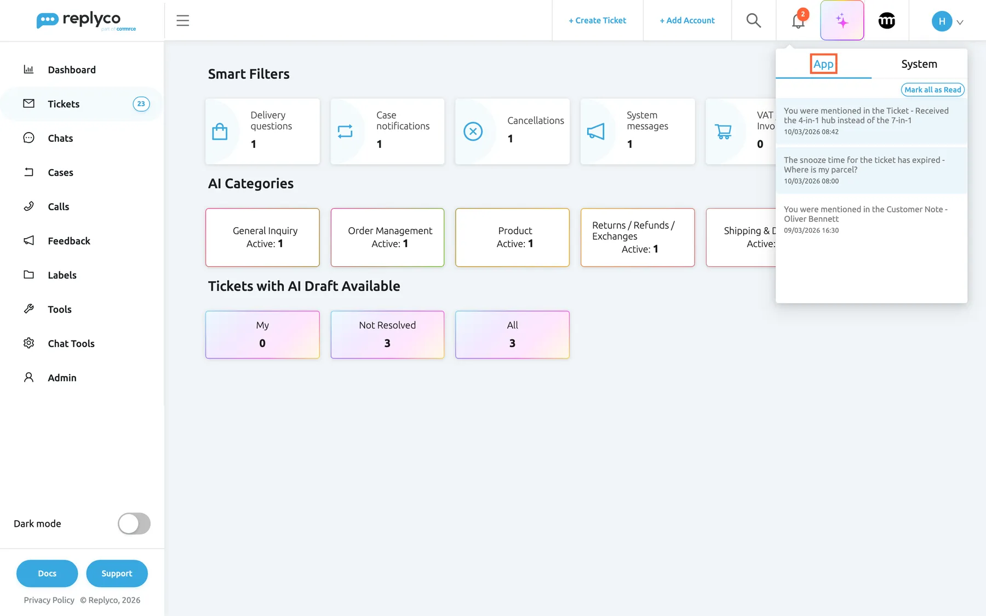This screenshot has height=616, width=986.
Task: Select the General Inquiry AI category card
Action: point(262,237)
